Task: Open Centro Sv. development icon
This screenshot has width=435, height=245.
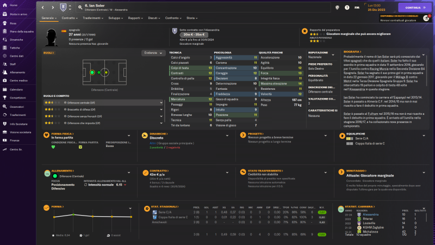Action: [x=5, y=149]
